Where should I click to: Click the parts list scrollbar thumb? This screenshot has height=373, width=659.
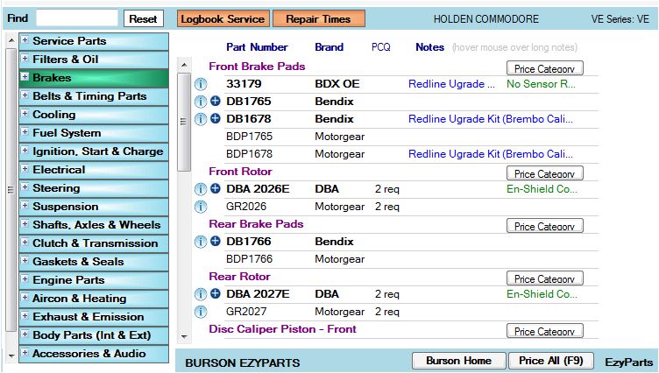pyautogui.click(x=184, y=122)
